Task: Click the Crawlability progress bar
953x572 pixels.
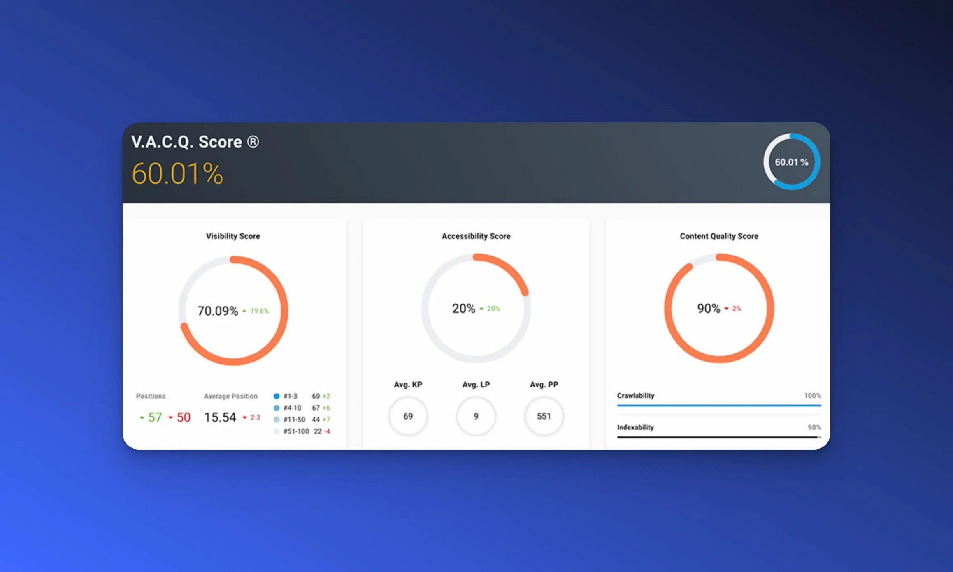Action: pyautogui.click(x=718, y=406)
